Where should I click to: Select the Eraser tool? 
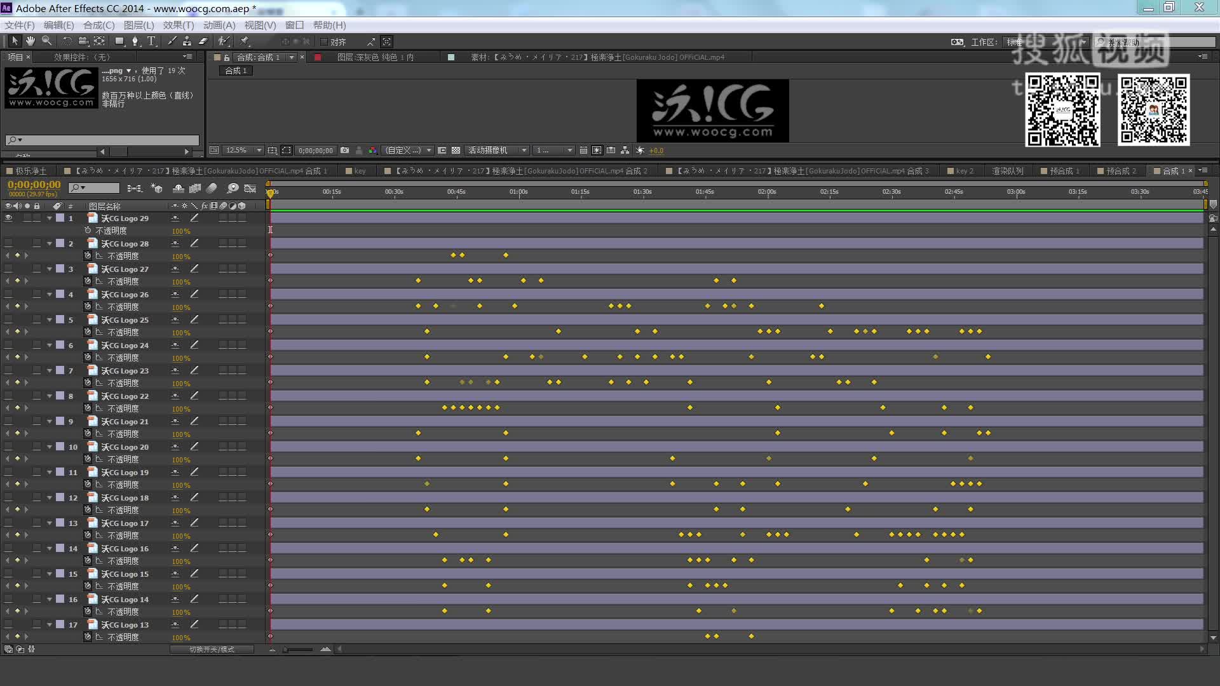tap(203, 41)
